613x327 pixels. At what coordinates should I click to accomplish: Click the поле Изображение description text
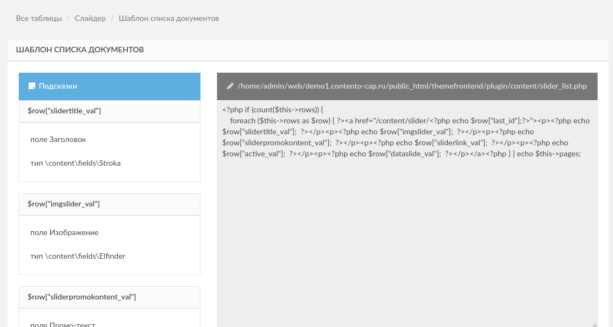[x=64, y=232]
